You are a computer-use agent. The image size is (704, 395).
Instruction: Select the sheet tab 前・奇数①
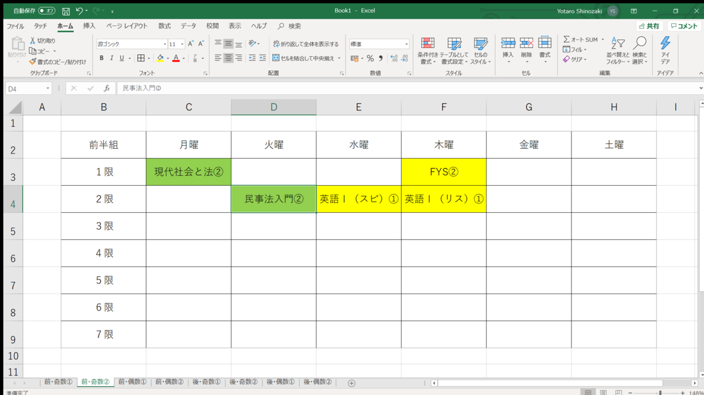coord(58,382)
